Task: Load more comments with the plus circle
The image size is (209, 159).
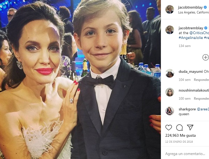Action: click(x=206, y=57)
